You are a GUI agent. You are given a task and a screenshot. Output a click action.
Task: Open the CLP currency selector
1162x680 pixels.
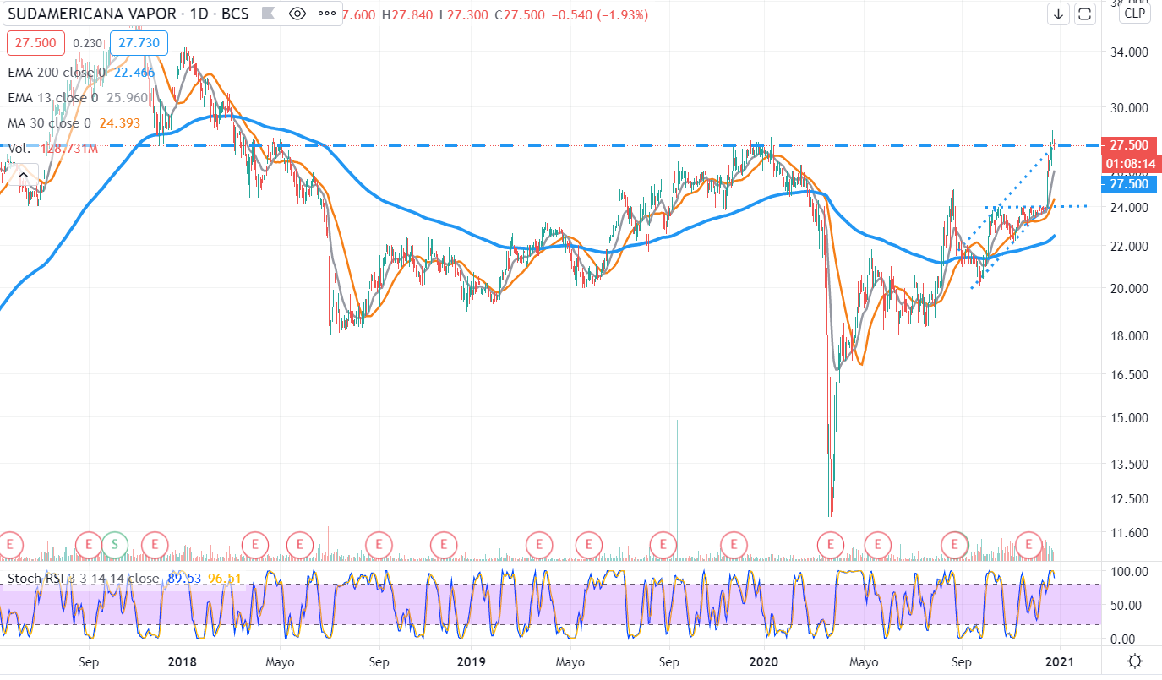(x=1134, y=13)
